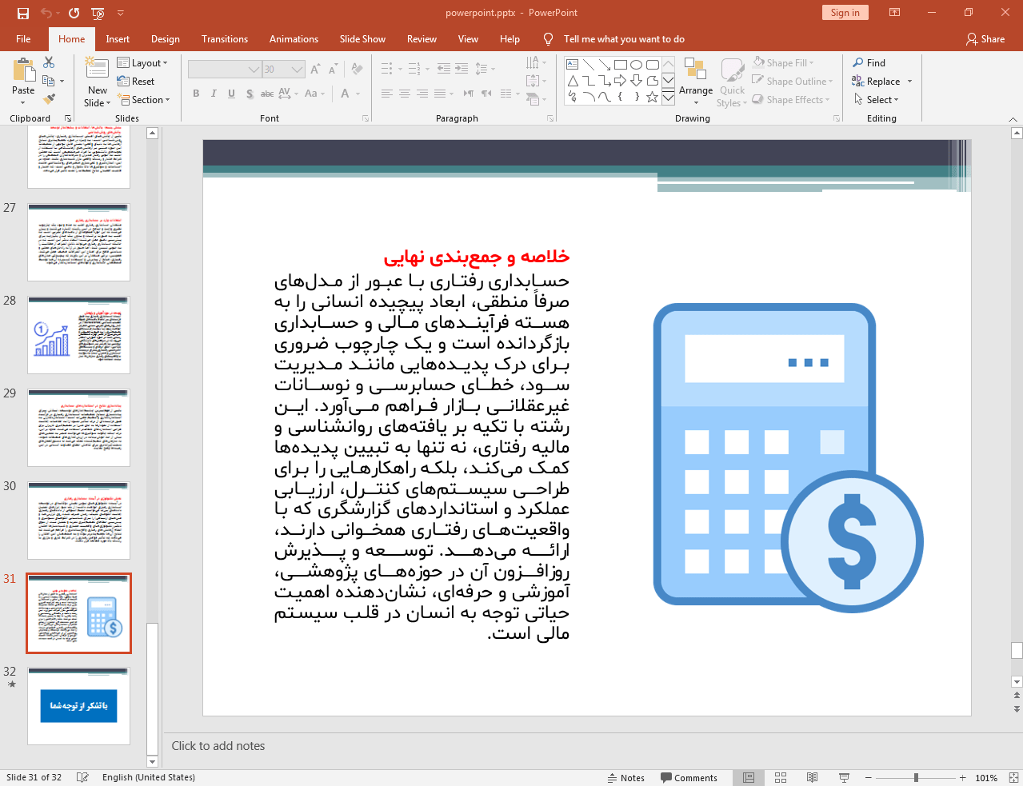Start slide show from status bar icon
The image size is (1023, 786).
(x=844, y=777)
